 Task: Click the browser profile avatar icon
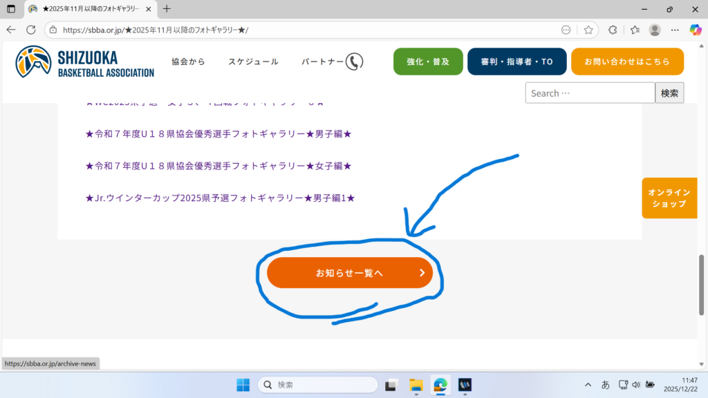[655, 30]
